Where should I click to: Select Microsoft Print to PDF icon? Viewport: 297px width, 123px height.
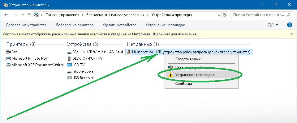(8, 58)
